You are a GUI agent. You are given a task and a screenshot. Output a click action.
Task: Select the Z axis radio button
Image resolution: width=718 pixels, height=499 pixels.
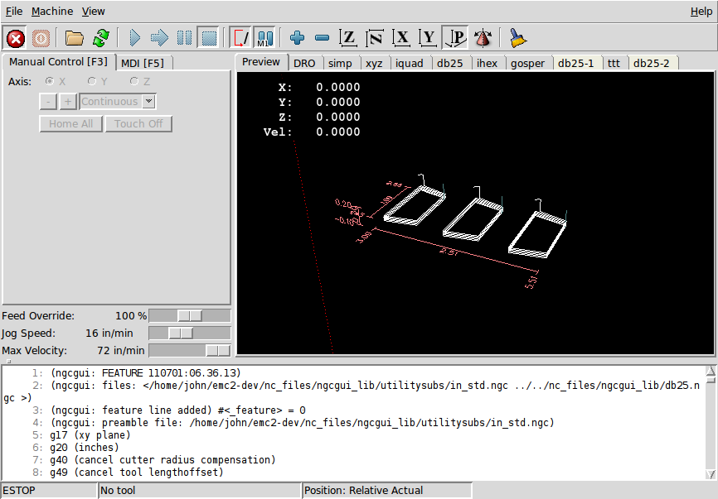tap(133, 81)
